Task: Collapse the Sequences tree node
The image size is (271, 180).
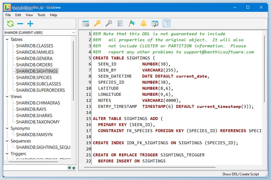Action: click(x=7, y=141)
